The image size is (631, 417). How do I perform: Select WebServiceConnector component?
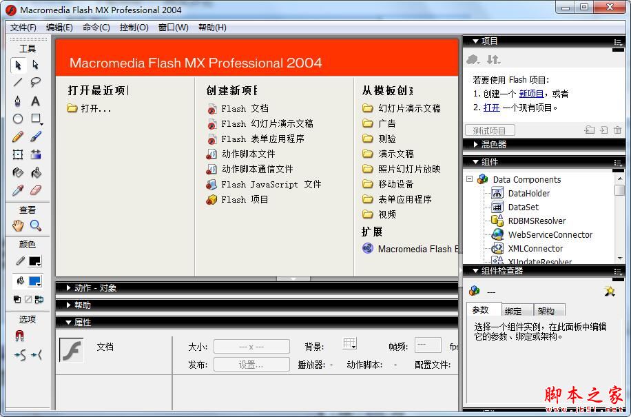coord(542,234)
